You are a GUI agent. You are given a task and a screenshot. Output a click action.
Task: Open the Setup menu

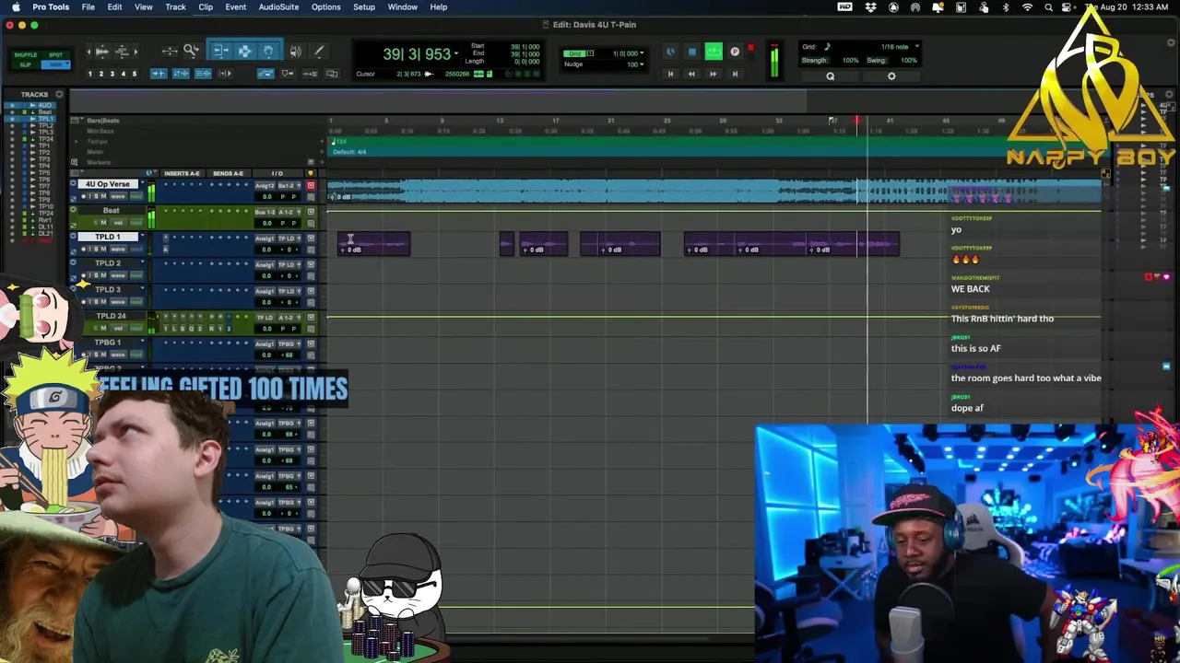tap(364, 6)
